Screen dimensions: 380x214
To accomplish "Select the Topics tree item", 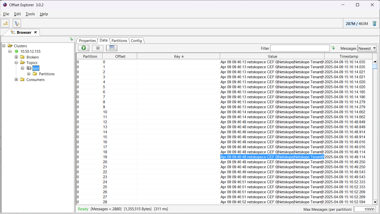I will coord(32,63).
